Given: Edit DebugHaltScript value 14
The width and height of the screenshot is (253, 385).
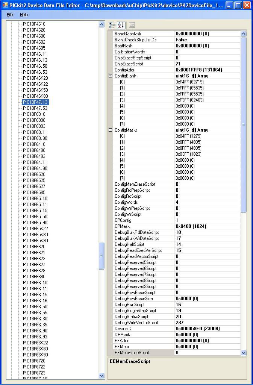Looking at the screenshot, I should click(208, 244).
